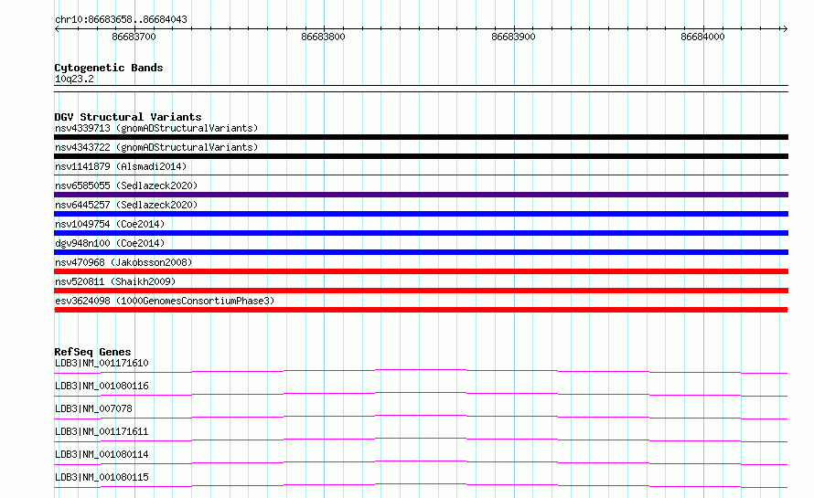Click the thin purple line for nsv1141879
This screenshot has height=498, width=814.
[421, 175]
